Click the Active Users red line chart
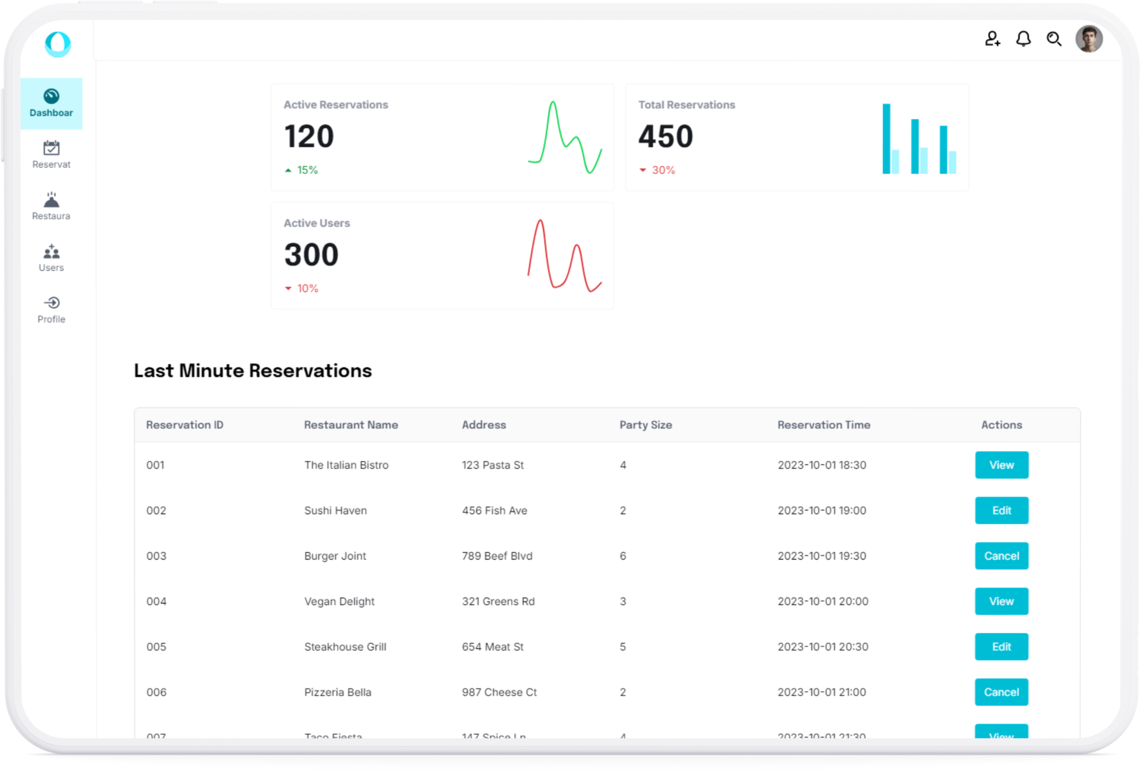Image resolution: width=1141 pixels, height=773 pixels. tap(565, 256)
